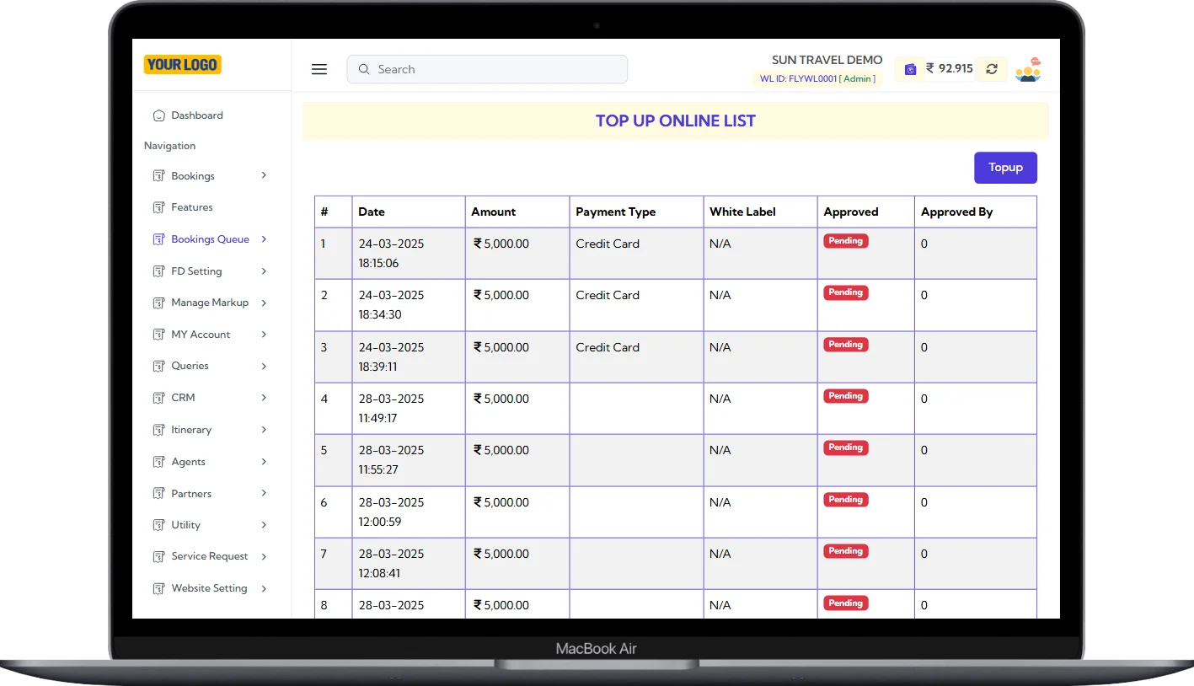Open MY Account menu item

click(201, 335)
